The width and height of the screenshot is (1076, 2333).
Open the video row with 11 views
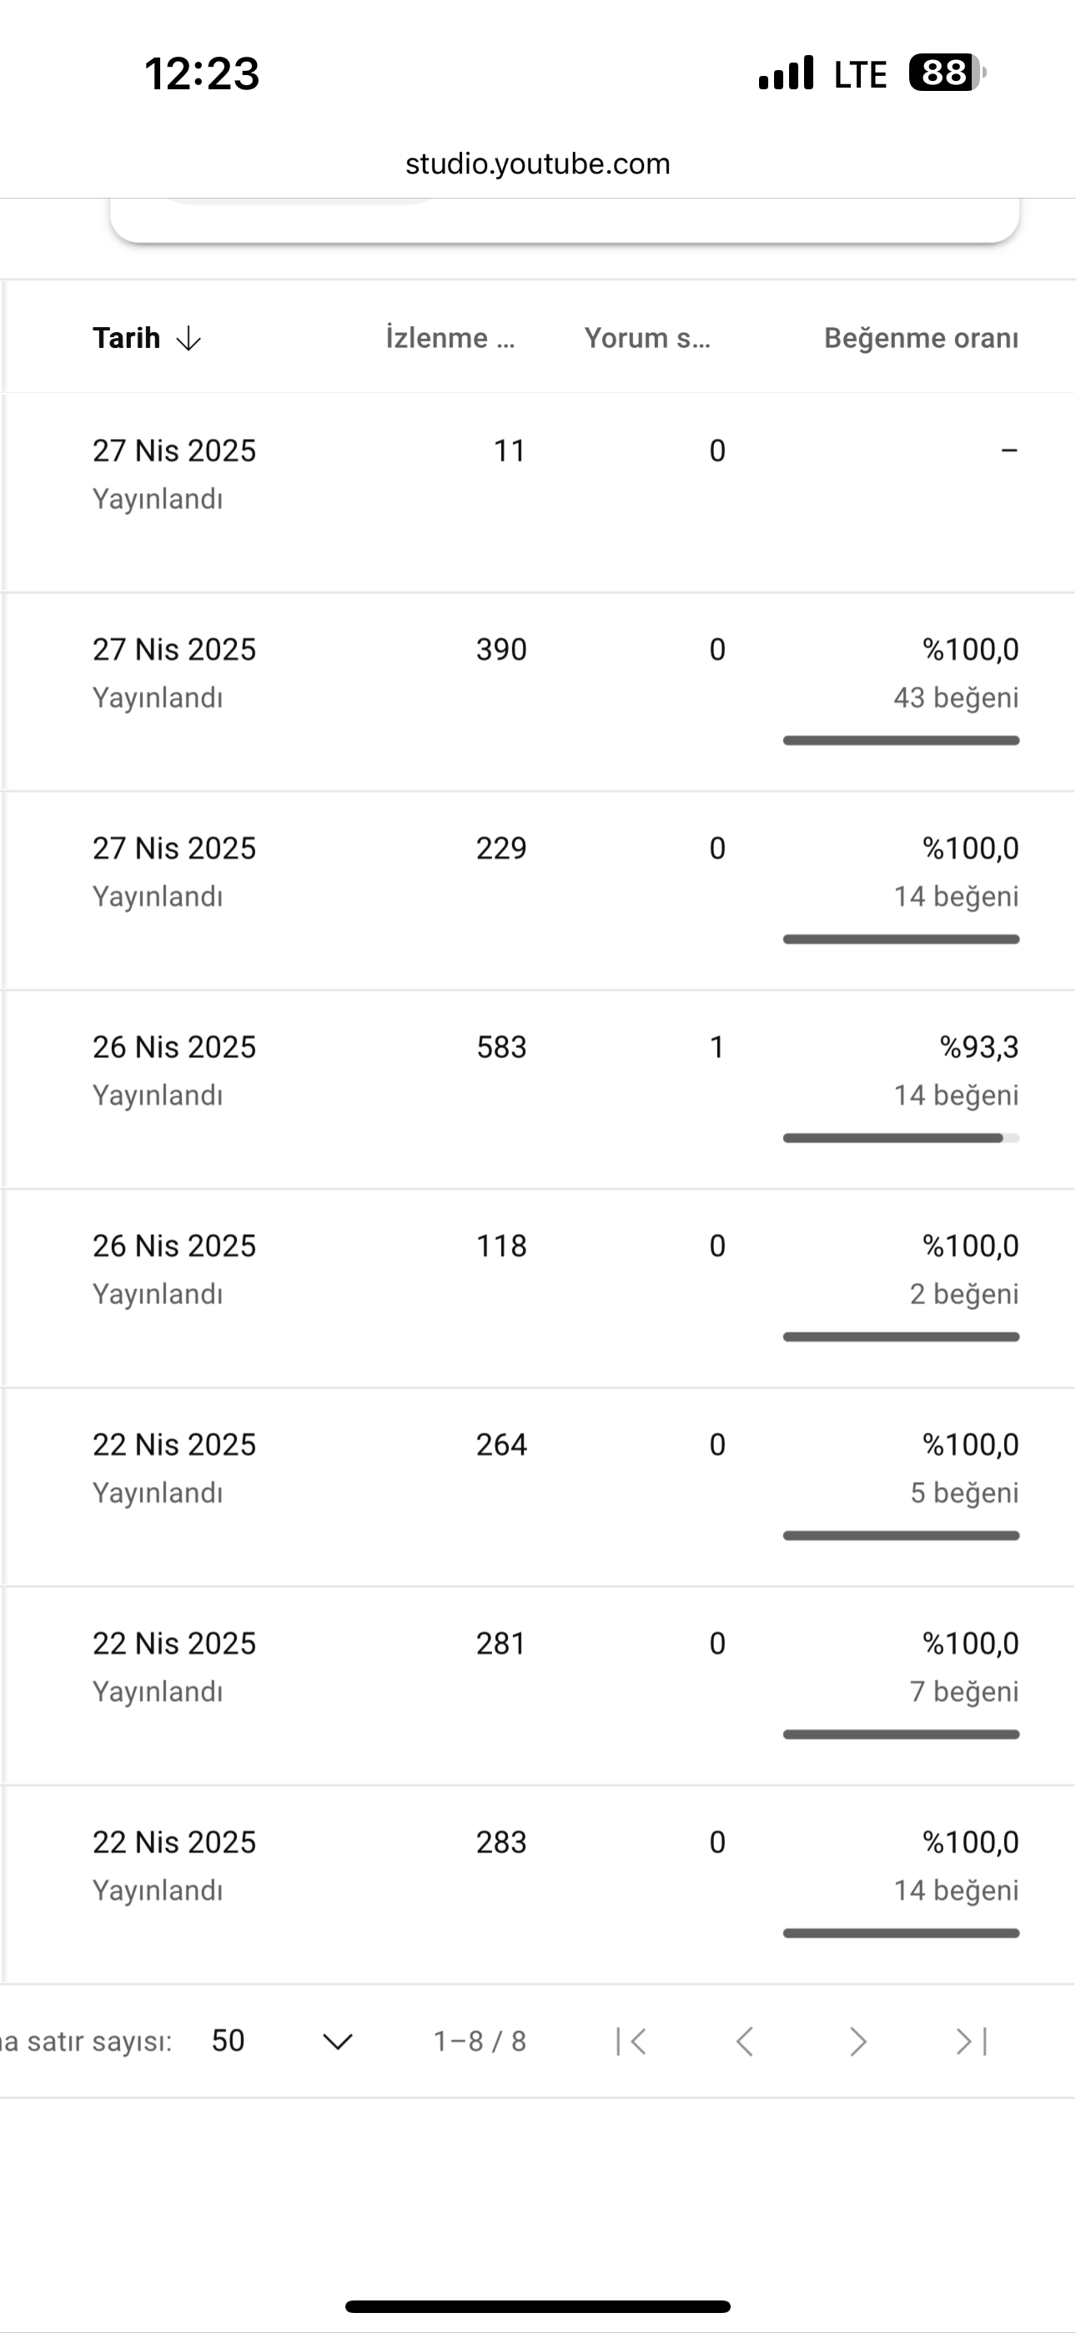pyautogui.click(x=538, y=494)
